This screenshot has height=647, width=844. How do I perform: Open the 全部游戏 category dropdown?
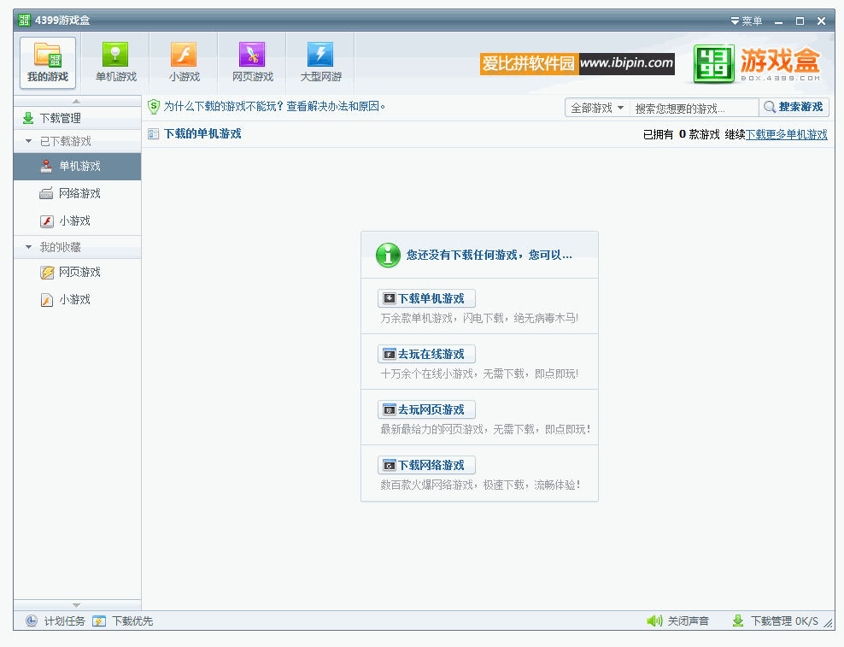(x=597, y=108)
